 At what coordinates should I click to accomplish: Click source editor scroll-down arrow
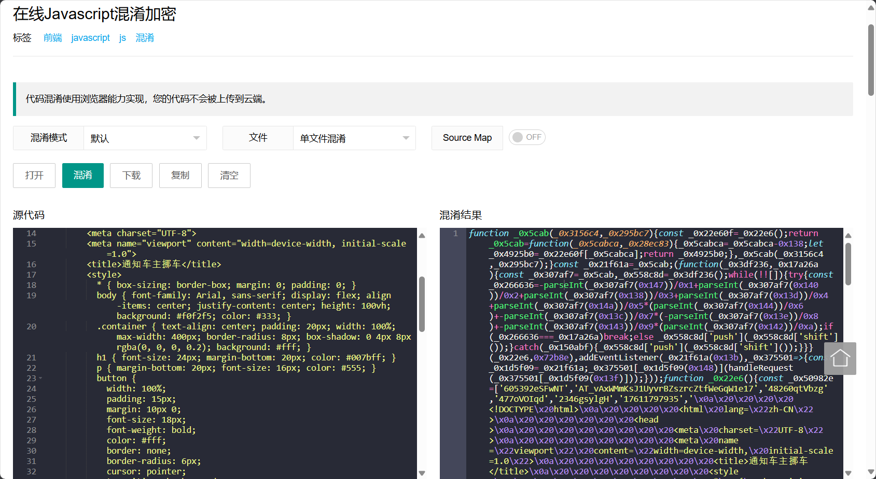(x=422, y=473)
